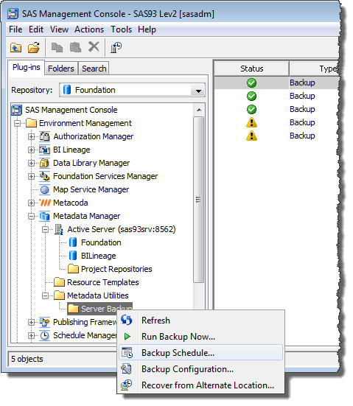Click the Map Service Manager globe icon
The image size is (353, 406).
(x=44, y=189)
